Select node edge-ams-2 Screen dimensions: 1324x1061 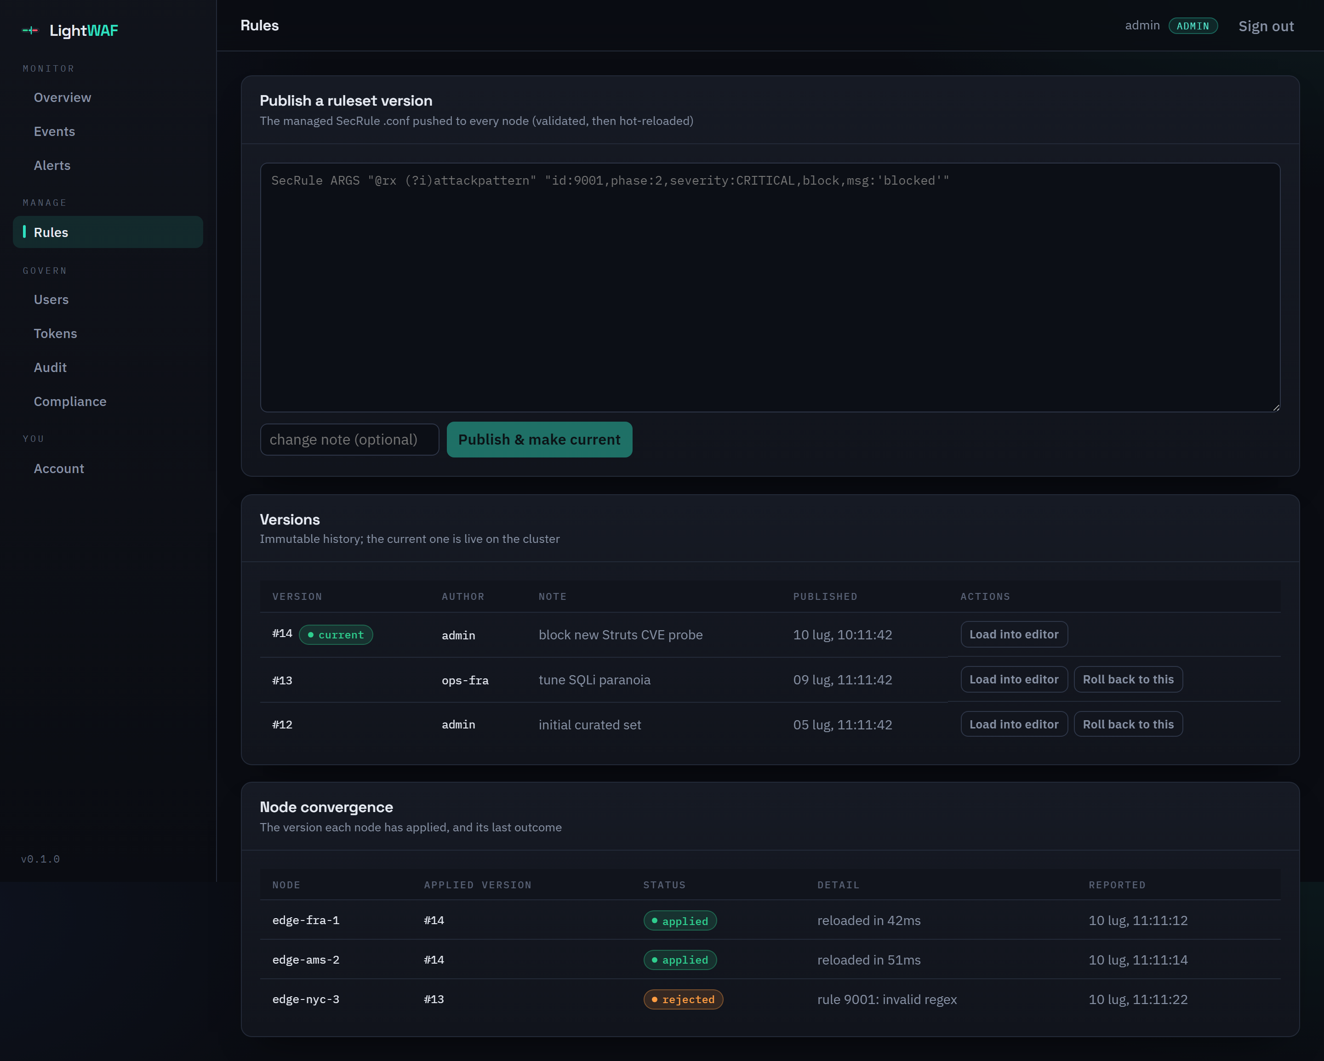306,960
